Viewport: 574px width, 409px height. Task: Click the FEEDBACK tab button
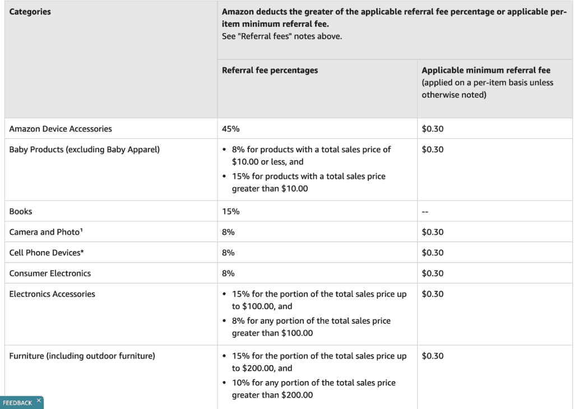18,402
